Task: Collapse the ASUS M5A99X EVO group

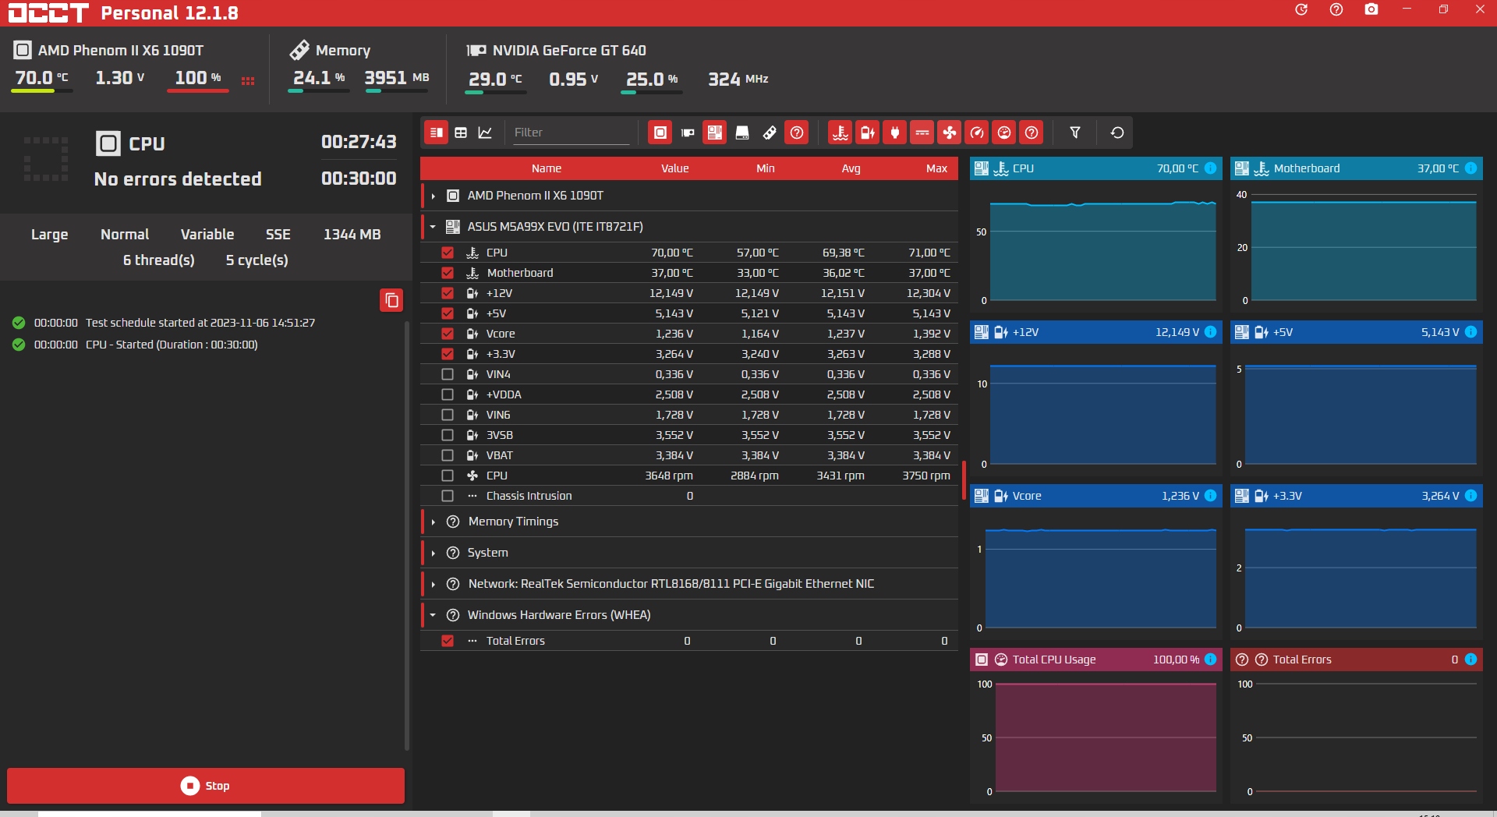Action: [434, 227]
